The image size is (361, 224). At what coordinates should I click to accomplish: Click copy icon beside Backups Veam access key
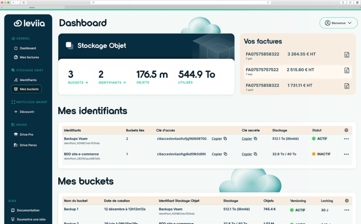(x=225, y=139)
